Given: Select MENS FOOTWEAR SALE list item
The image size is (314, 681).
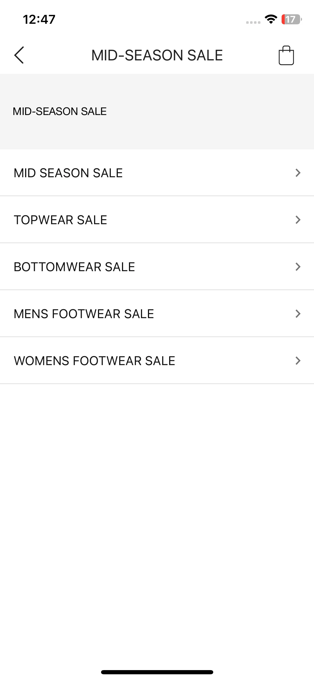Looking at the screenshot, I should tap(157, 314).
